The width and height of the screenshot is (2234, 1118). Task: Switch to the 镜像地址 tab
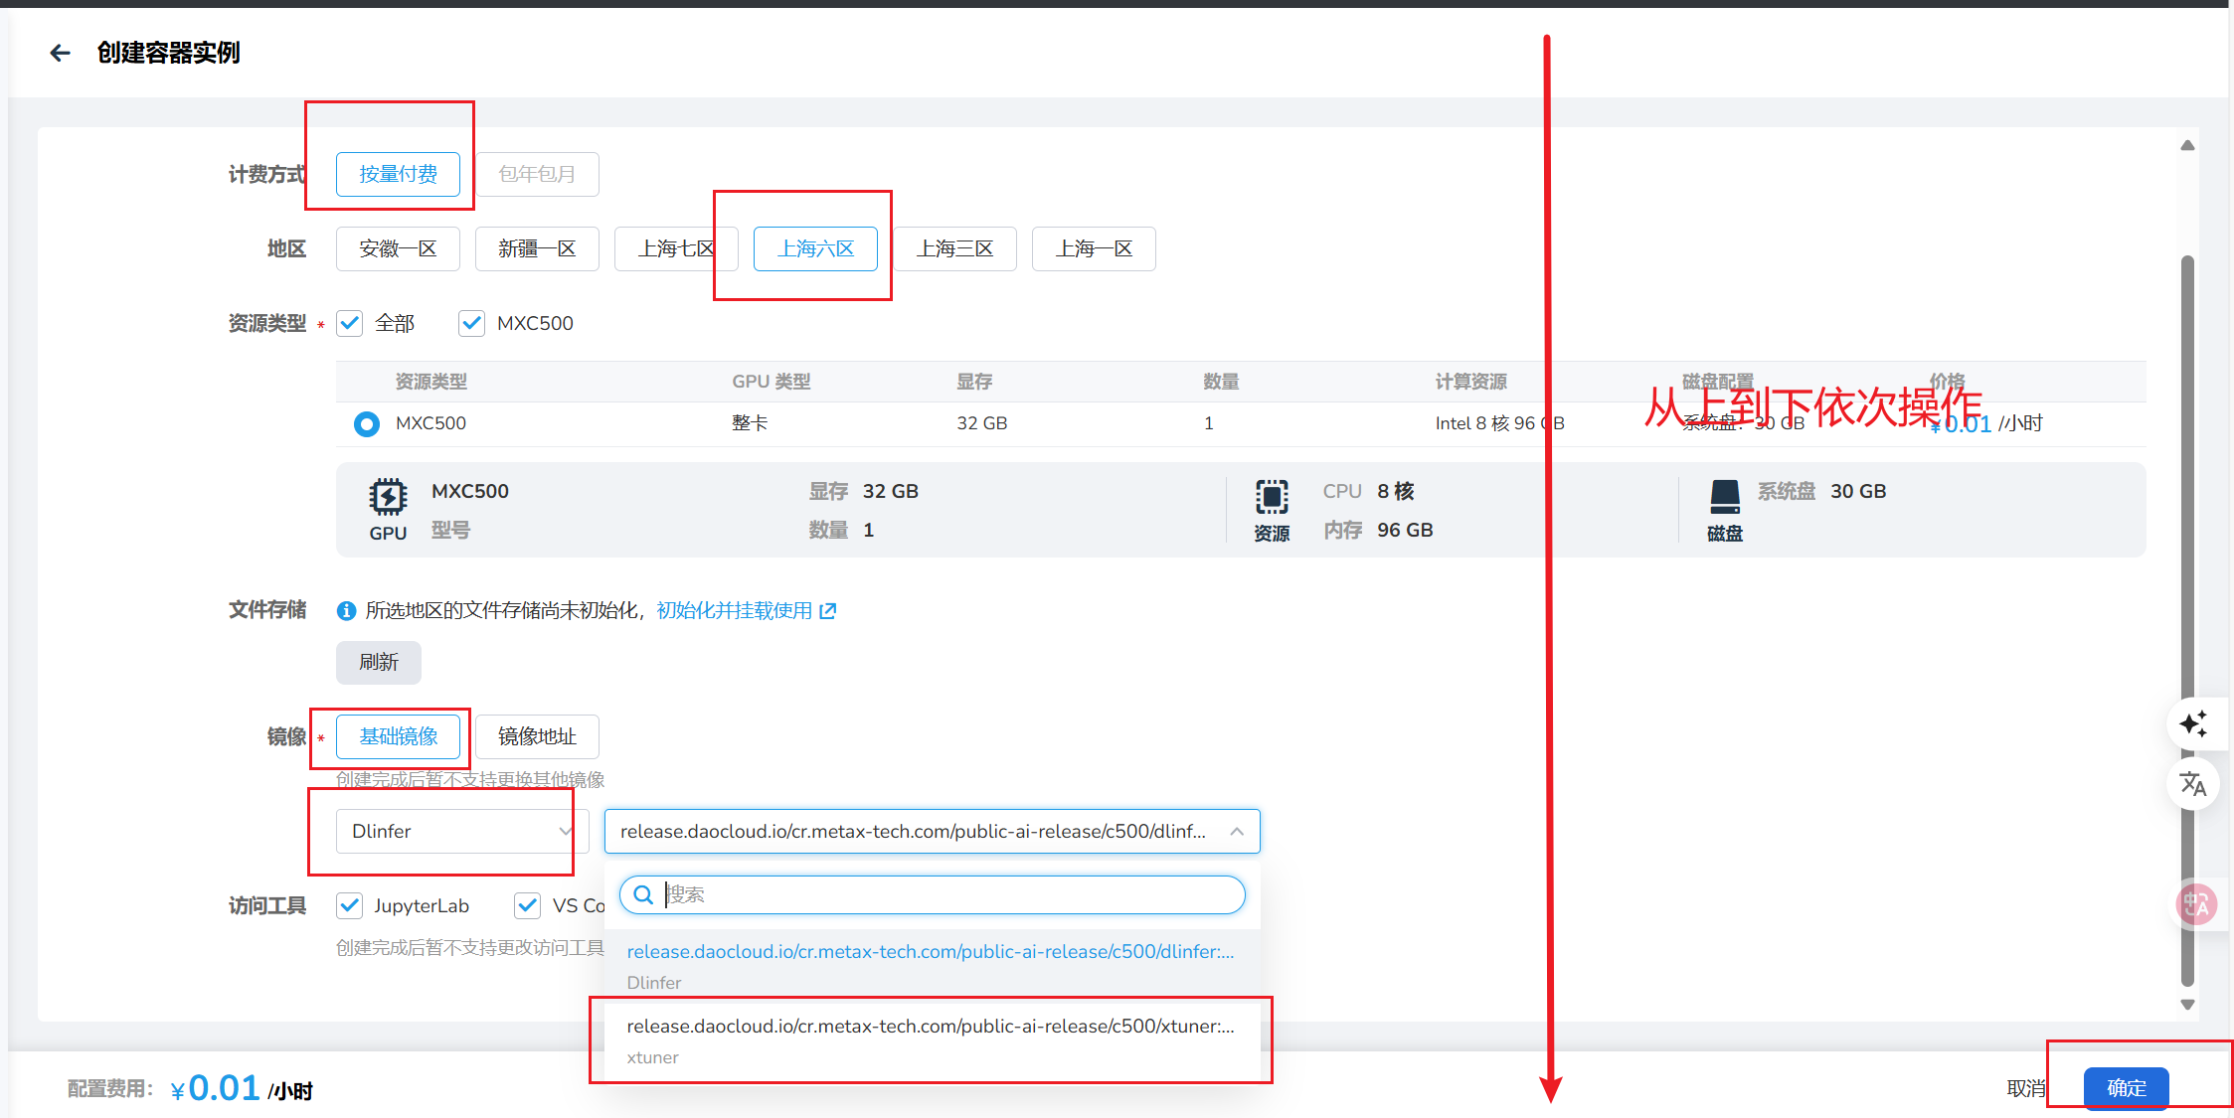click(x=537, y=736)
